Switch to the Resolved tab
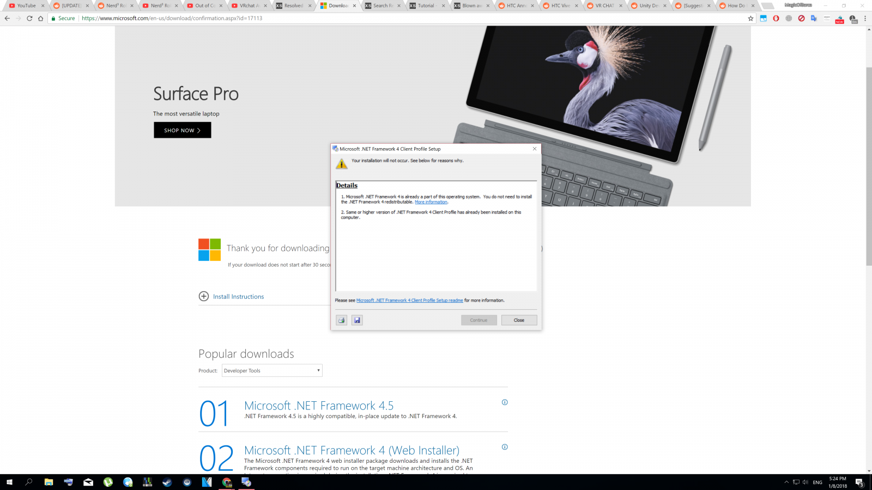 pos(293,5)
